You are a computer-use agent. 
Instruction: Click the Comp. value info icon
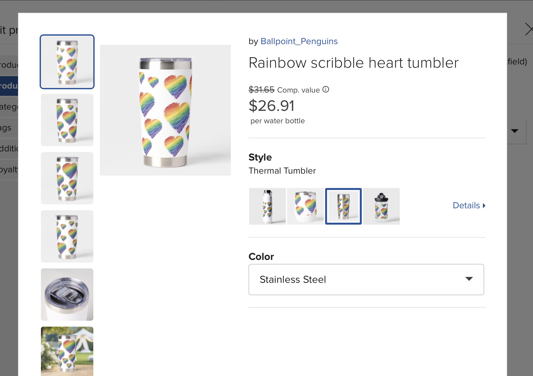(x=326, y=90)
